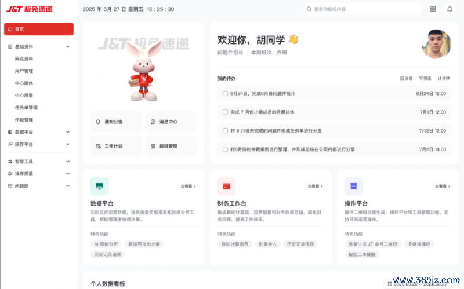Expand the 智慧工具 sidebar chevron

tap(68, 162)
